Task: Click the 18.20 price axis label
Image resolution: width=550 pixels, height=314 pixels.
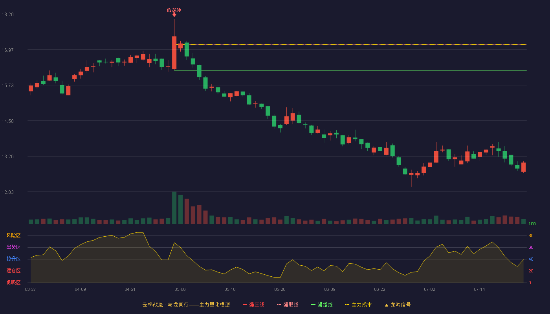Action: (x=7, y=14)
